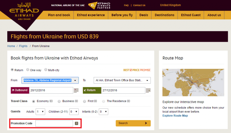Click the Search button
Screen dimensions: 231x133
(x=133, y=123)
